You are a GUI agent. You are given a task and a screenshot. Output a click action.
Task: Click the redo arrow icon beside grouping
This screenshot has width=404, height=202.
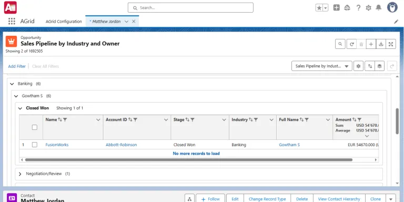point(392,66)
